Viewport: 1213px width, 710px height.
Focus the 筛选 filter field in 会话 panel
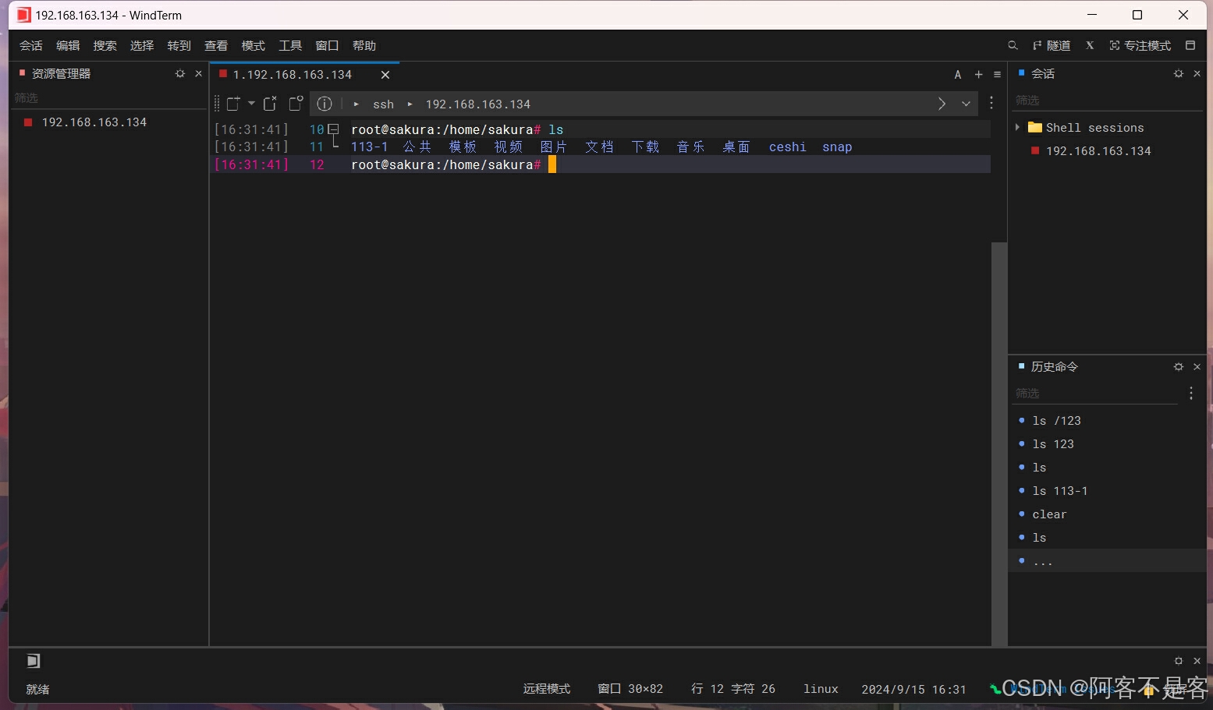pos(1106,101)
